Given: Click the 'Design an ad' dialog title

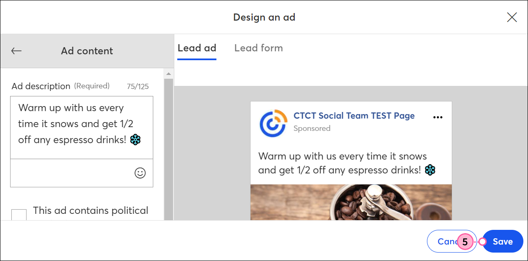Looking at the screenshot, I should click(264, 17).
